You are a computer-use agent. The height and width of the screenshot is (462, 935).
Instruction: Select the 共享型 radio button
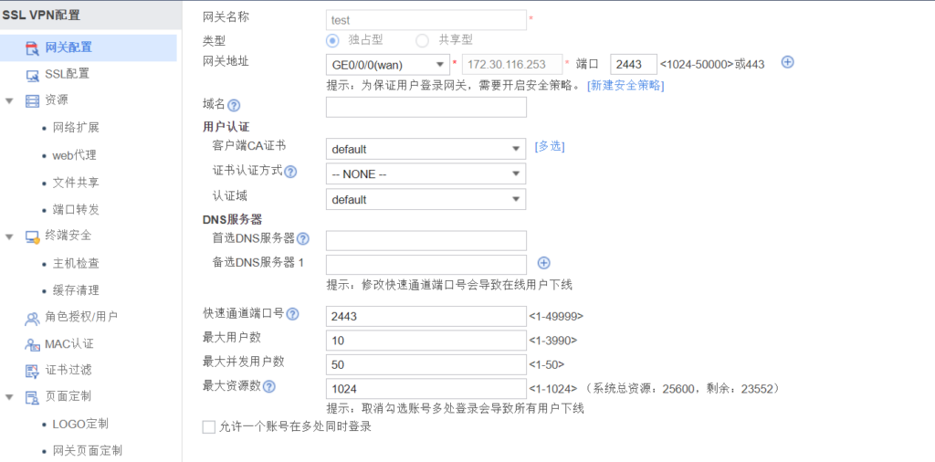422,40
